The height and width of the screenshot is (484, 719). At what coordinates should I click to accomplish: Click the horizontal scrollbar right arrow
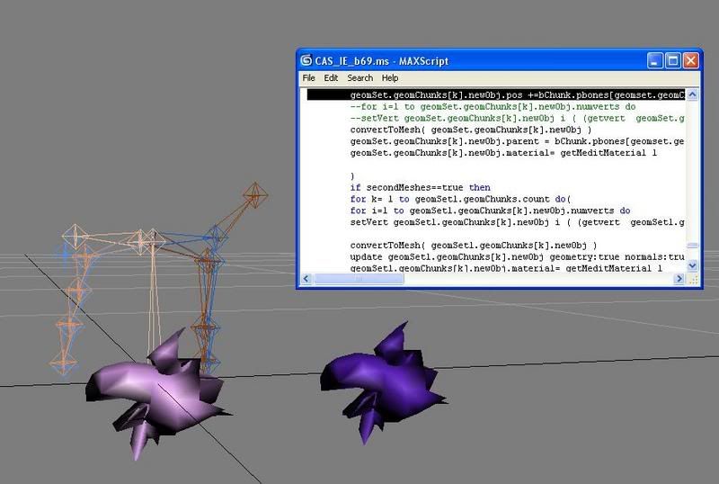679,280
